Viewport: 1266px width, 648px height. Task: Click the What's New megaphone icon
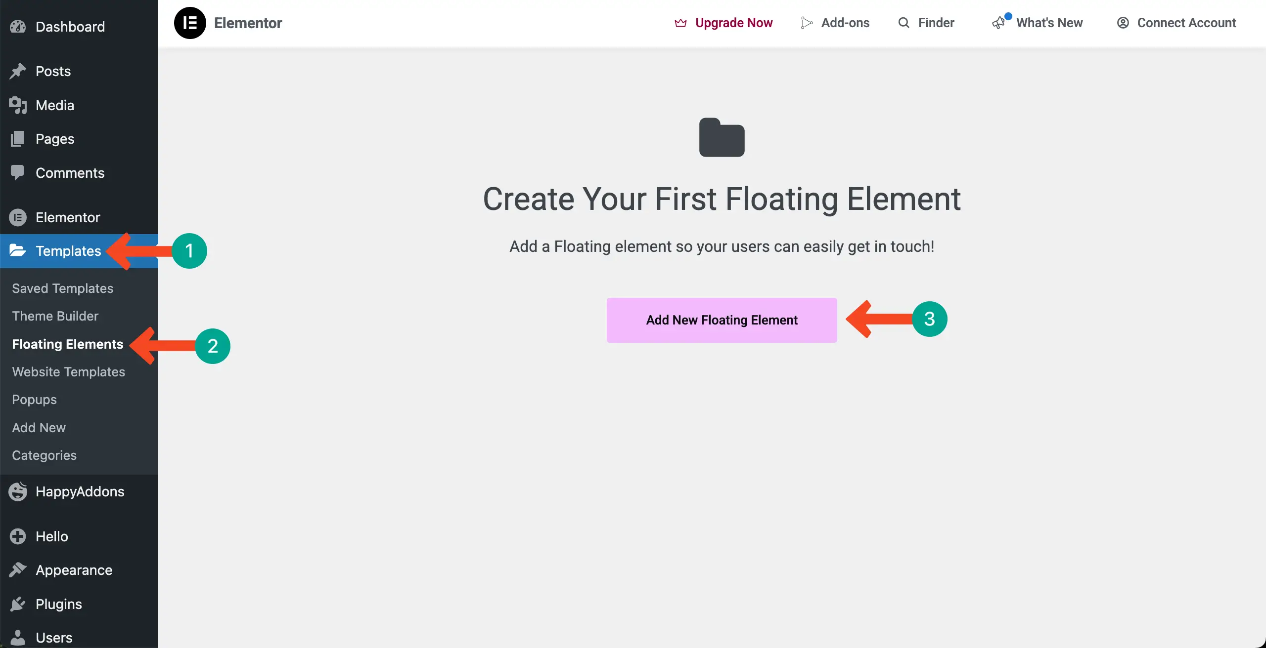tap(998, 23)
